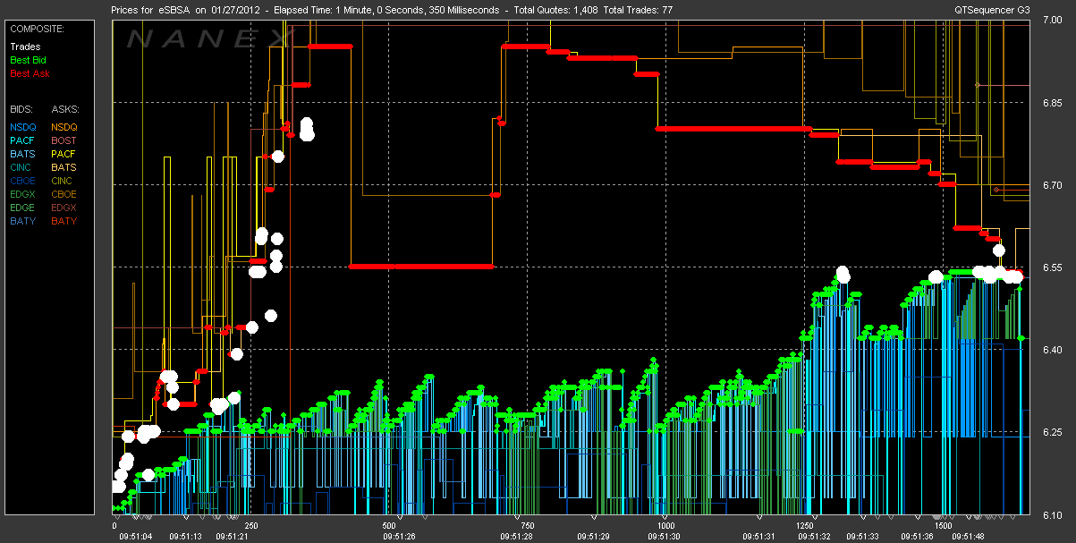The width and height of the screenshot is (1076, 543).
Task: Select NSDQ under the ASKS heading
Action: pyautogui.click(x=64, y=128)
